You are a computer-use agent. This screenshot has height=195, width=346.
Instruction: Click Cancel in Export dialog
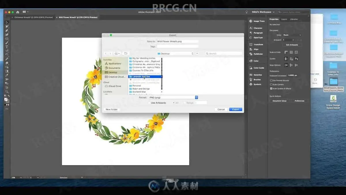coord(221,109)
